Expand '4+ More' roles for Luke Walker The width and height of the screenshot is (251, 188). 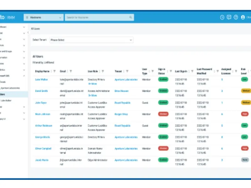point(92,84)
